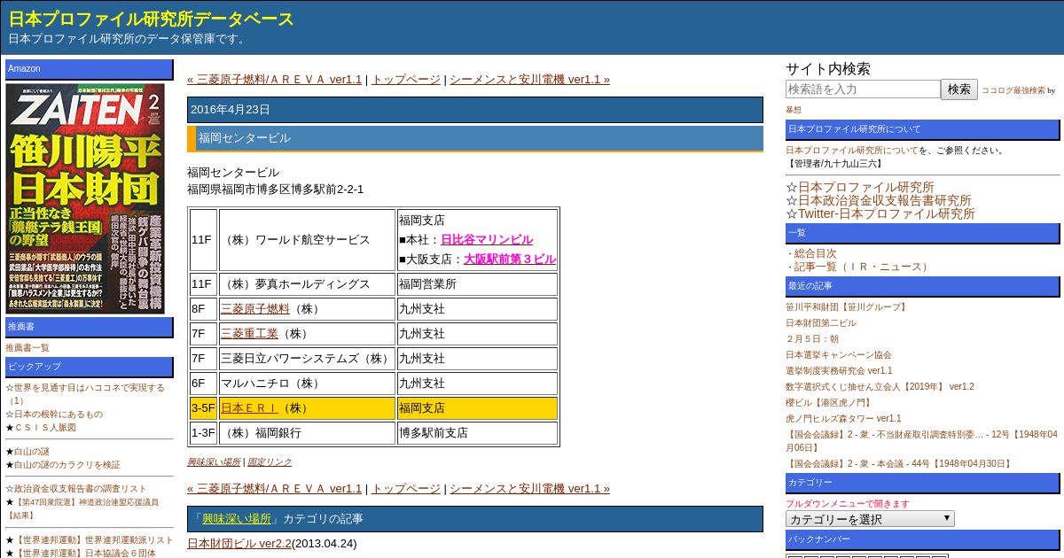Select cell （株）夢真ホールディングス
The height and width of the screenshot is (558, 1064).
(x=307, y=283)
